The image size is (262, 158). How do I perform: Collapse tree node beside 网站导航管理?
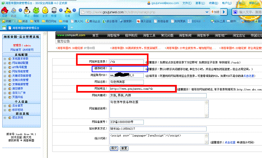point(5,71)
